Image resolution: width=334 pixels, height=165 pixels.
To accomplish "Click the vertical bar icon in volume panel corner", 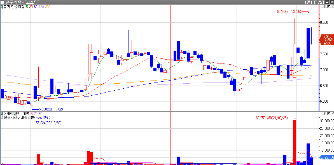I will (326, 114).
